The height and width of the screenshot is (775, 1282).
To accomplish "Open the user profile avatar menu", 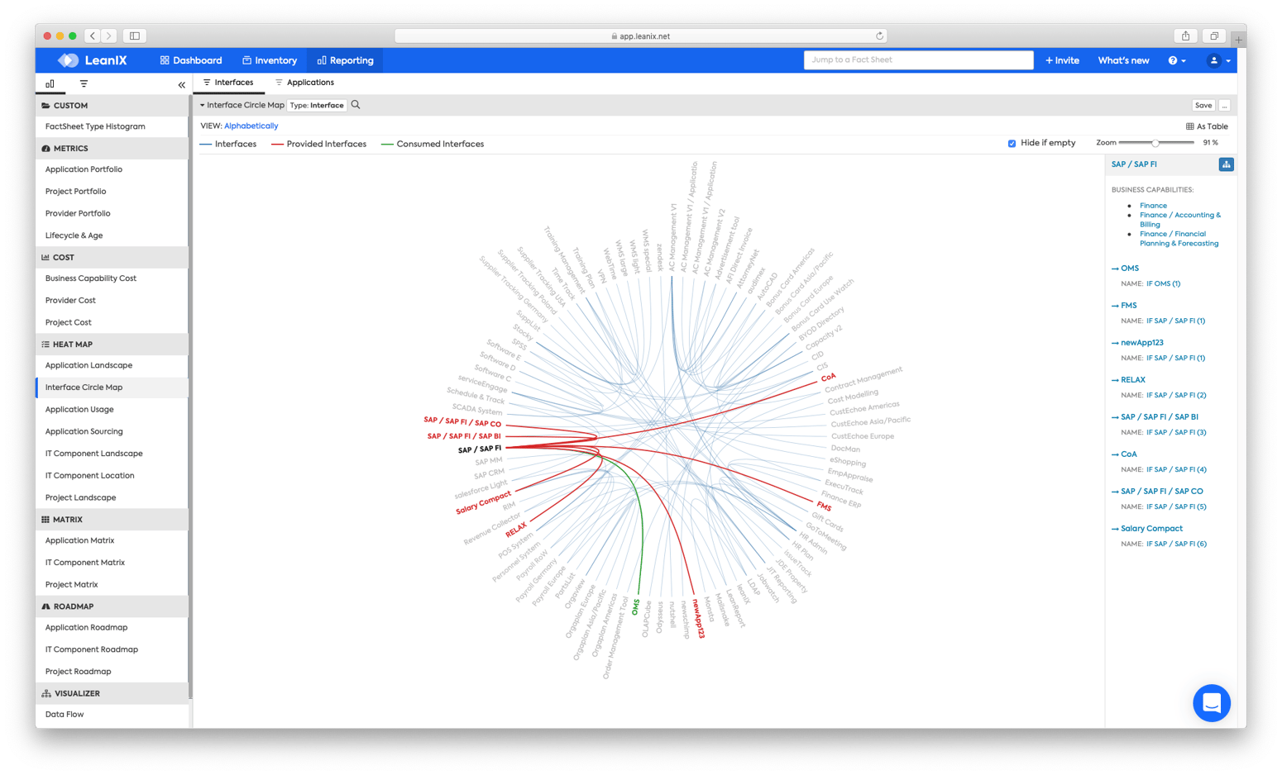I will (1218, 60).
